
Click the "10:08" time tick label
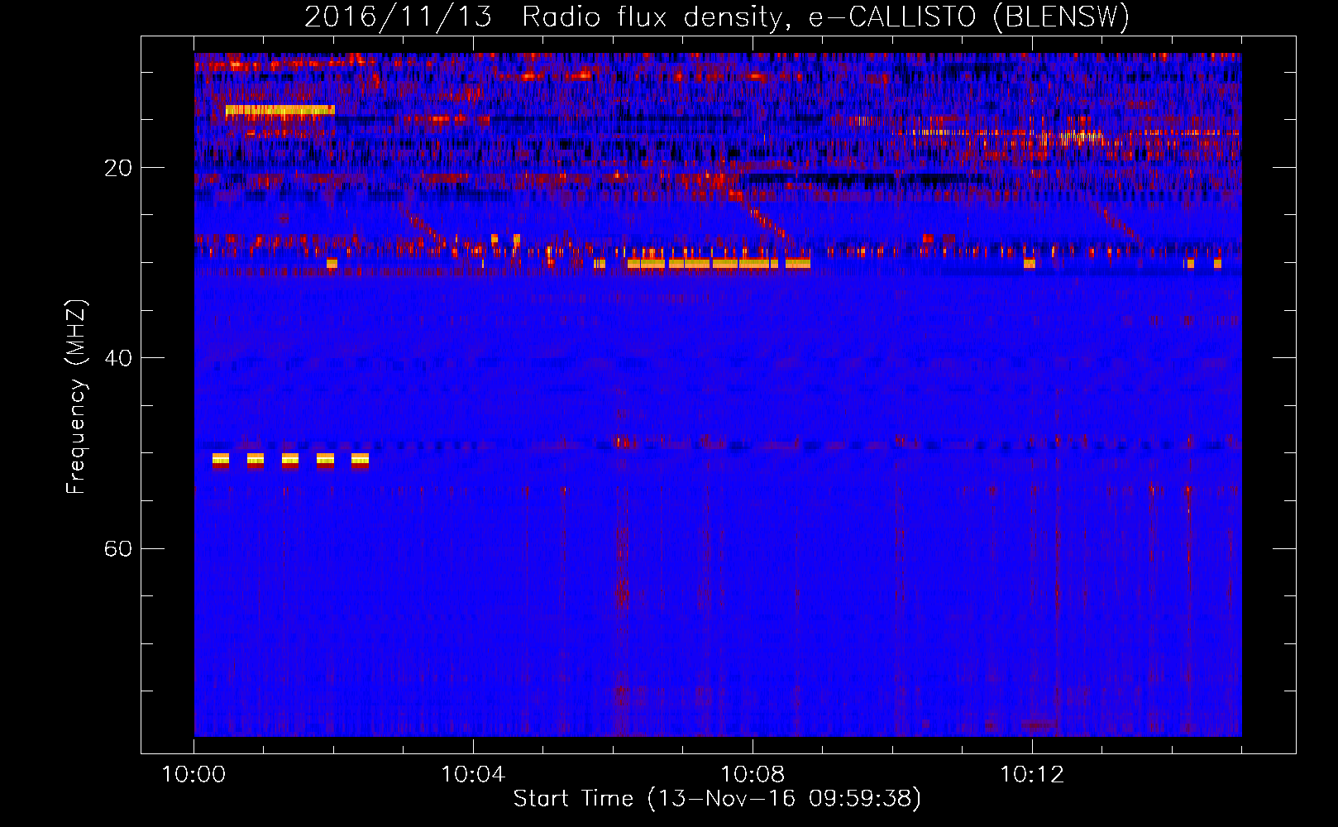[x=753, y=775]
